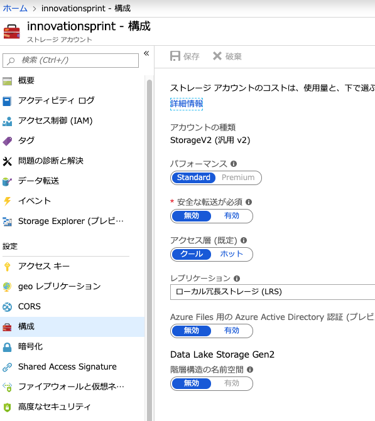The image size is (375, 421).
Task: Click the 検索 (Ctrl+/) search field
Action: pos(71,60)
